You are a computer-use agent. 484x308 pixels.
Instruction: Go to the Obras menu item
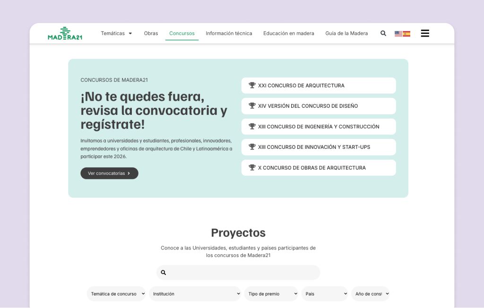coord(151,34)
